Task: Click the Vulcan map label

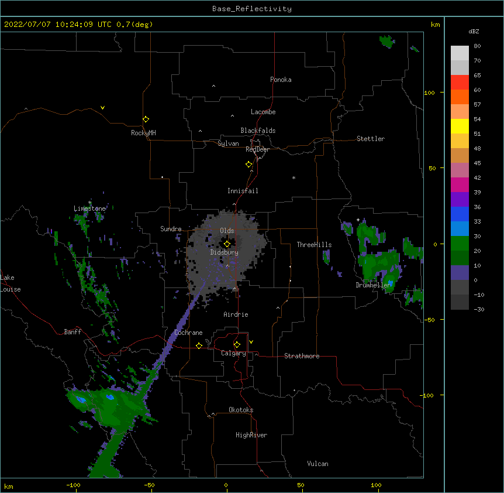Action: (x=317, y=464)
